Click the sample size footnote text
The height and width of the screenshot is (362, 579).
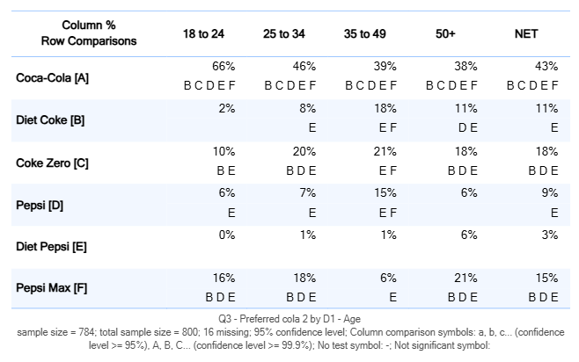[x=290, y=340]
